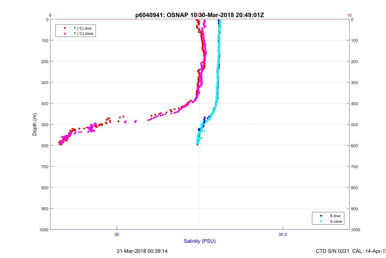Screen dimensions: 386x258
Task: Click the 'Depth (m)' axis label
Action: (35, 125)
